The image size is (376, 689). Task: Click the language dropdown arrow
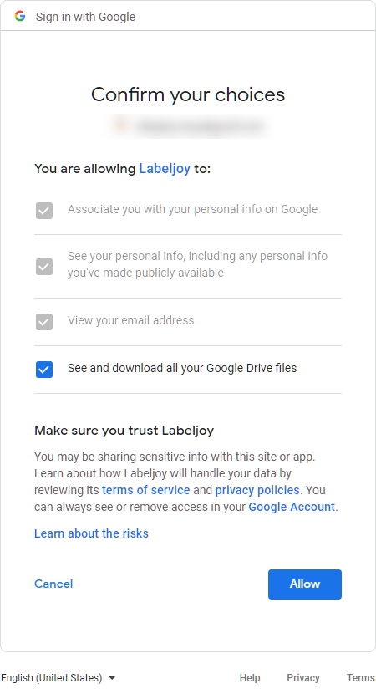pos(112,678)
